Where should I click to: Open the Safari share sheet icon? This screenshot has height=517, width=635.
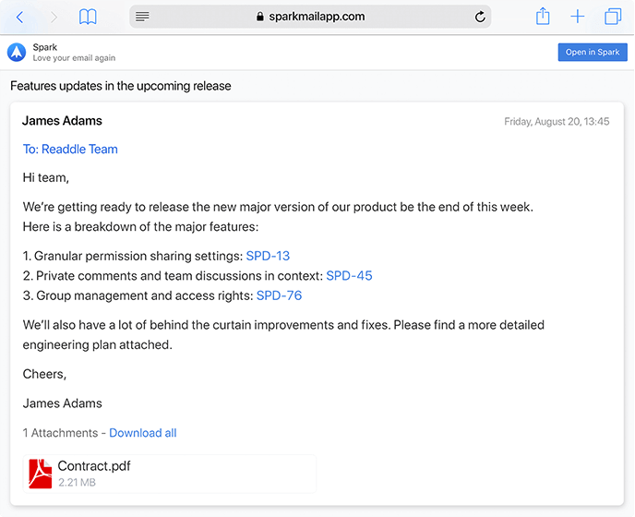coord(543,17)
